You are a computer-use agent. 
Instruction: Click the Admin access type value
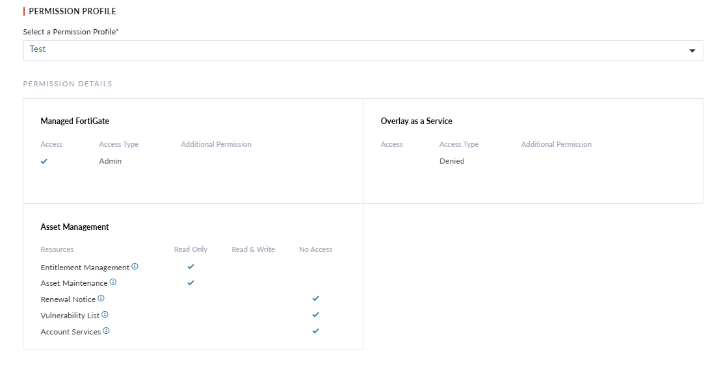coord(111,161)
